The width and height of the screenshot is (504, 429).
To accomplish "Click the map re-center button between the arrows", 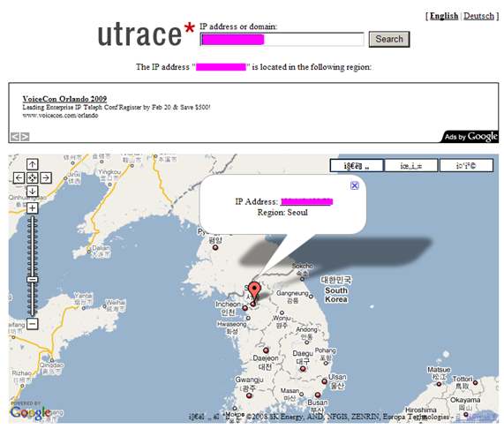I will point(32,177).
